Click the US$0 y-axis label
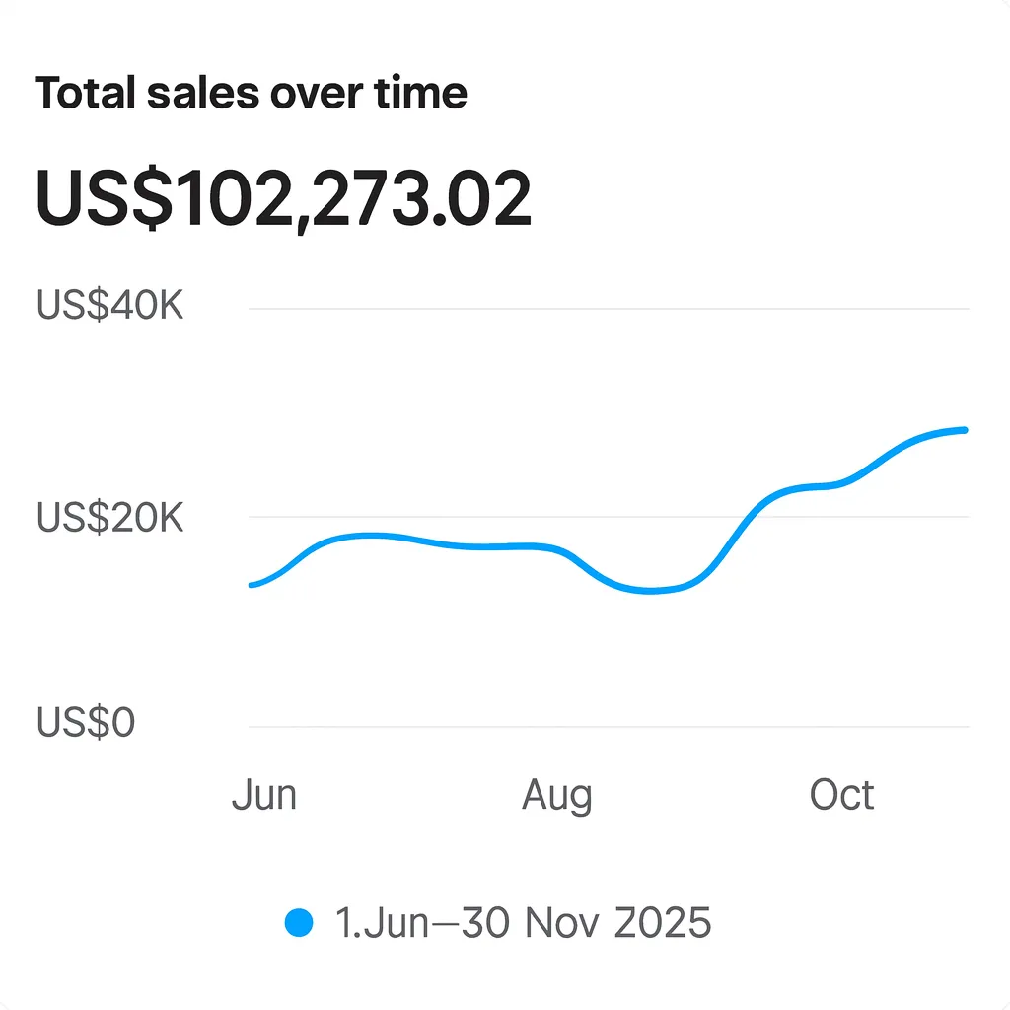 [x=86, y=724]
